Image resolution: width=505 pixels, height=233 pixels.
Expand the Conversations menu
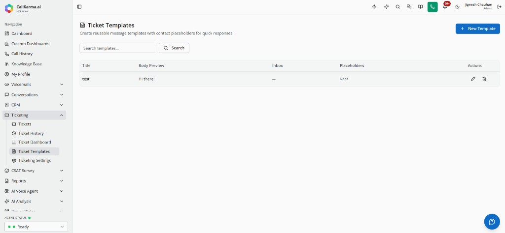[34, 95]
